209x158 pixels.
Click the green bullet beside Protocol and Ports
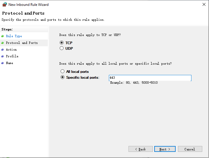[x=2, y=43]
